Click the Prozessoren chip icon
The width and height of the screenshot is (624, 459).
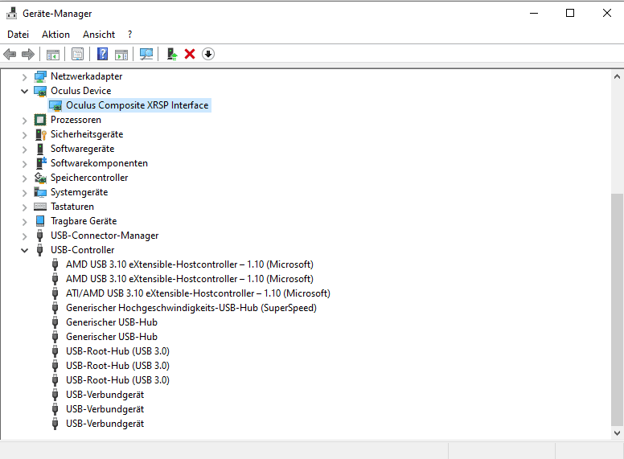click(40, 120)
